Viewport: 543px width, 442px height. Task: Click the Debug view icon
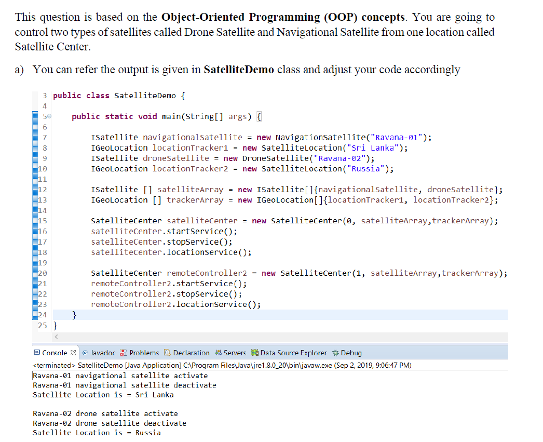334,353
